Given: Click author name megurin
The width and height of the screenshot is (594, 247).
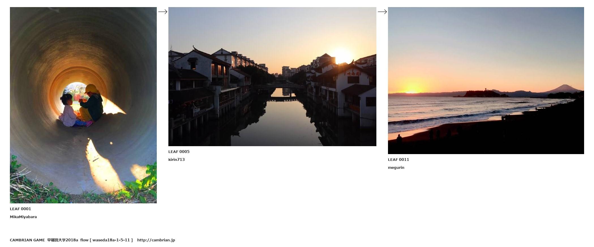Looking at the screenshot, I should coord(396,167).
